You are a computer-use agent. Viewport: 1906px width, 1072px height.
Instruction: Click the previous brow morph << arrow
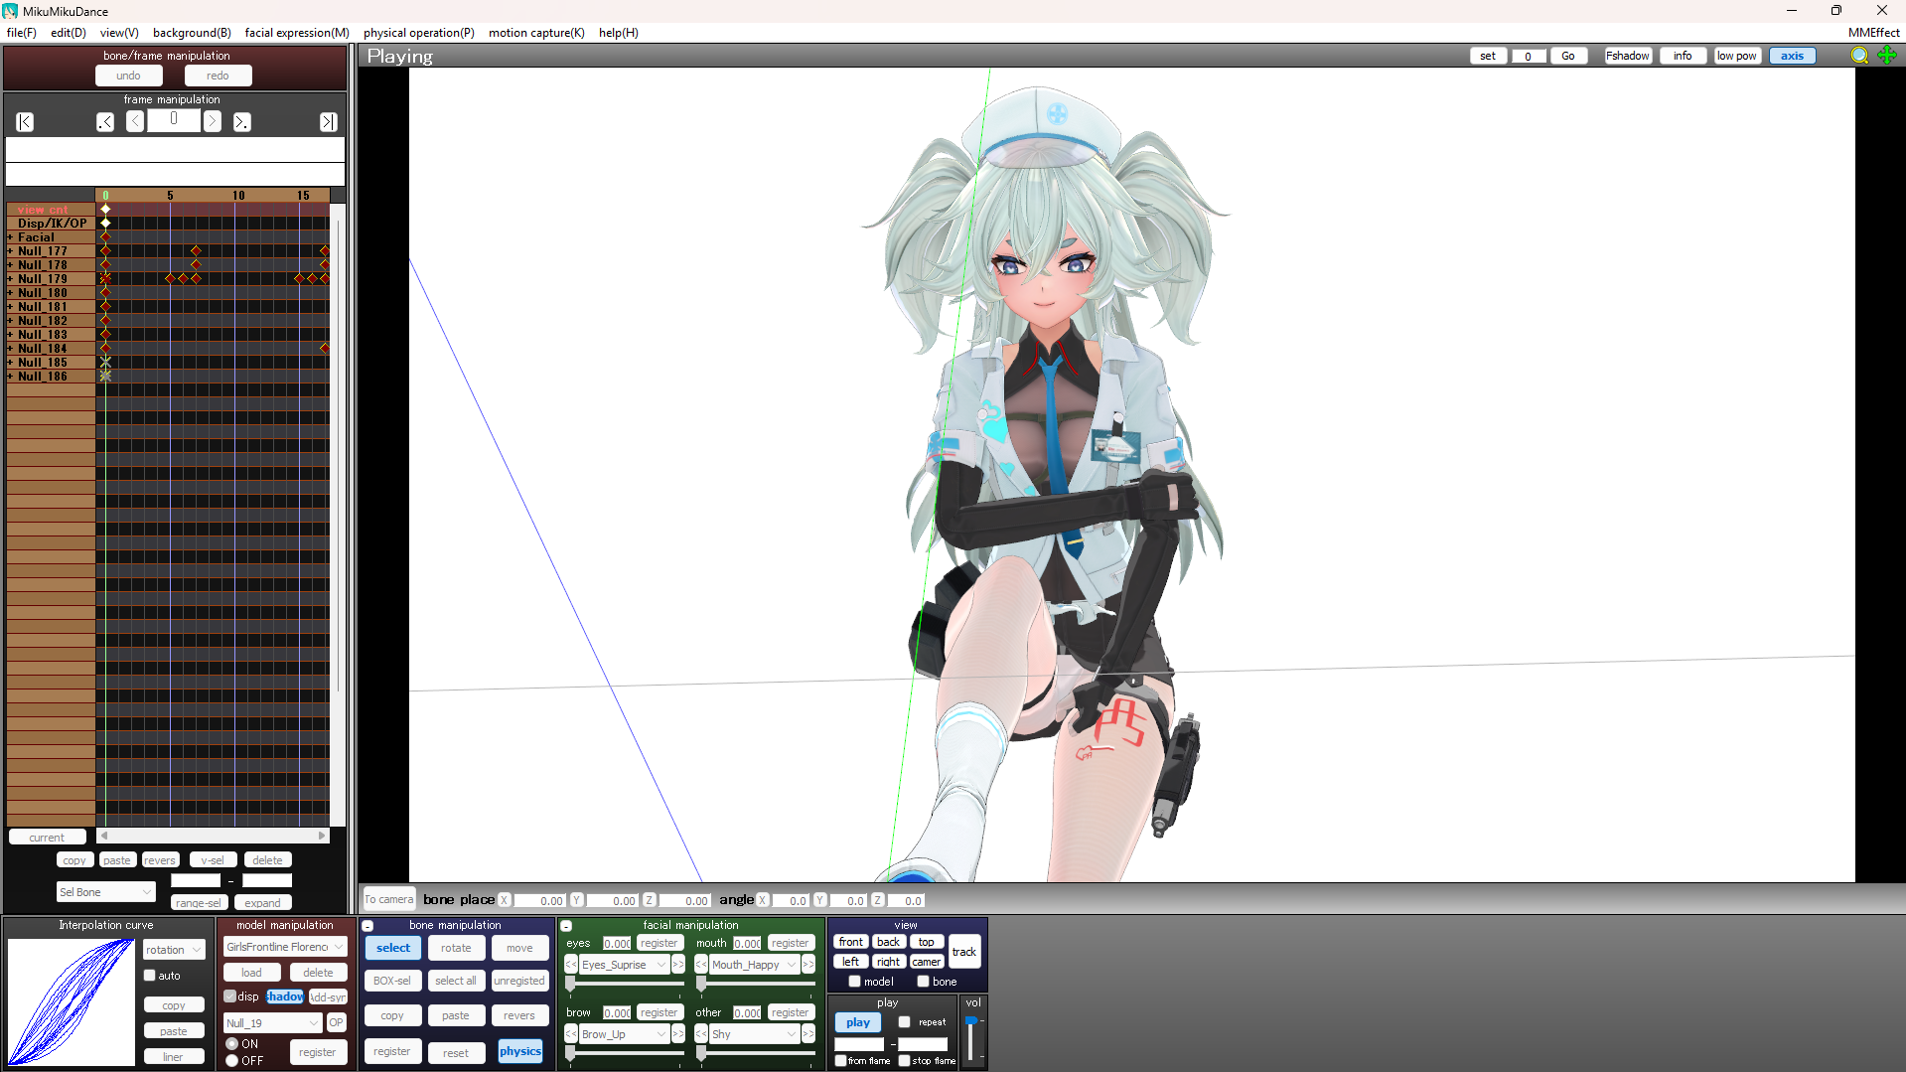point(571,1034)
